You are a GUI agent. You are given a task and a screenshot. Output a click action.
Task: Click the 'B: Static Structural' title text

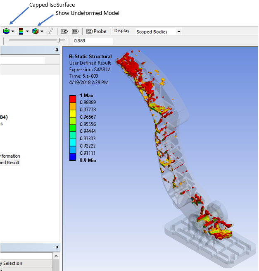click(90, 57)
